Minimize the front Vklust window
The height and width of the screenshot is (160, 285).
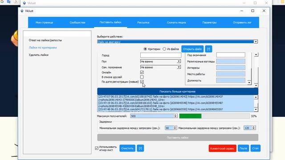point(241,11)
